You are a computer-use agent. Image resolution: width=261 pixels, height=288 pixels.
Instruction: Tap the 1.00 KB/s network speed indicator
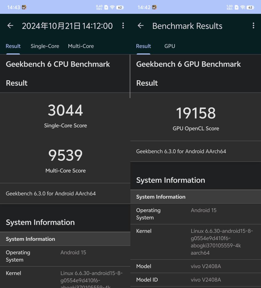(x=229, y=7)
